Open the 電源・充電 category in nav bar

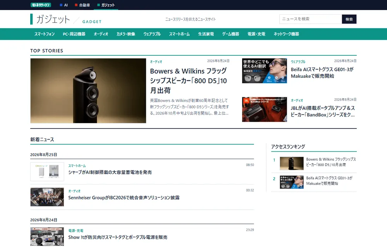tap(257, 34)
